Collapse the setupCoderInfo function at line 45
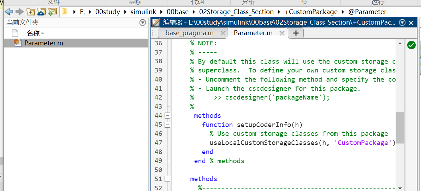 [x=167, y=125]
